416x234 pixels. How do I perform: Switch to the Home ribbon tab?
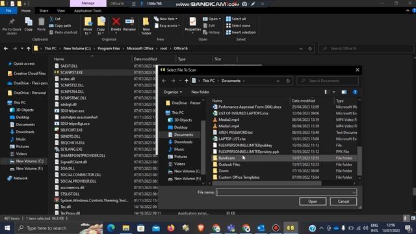click(26, 10)
